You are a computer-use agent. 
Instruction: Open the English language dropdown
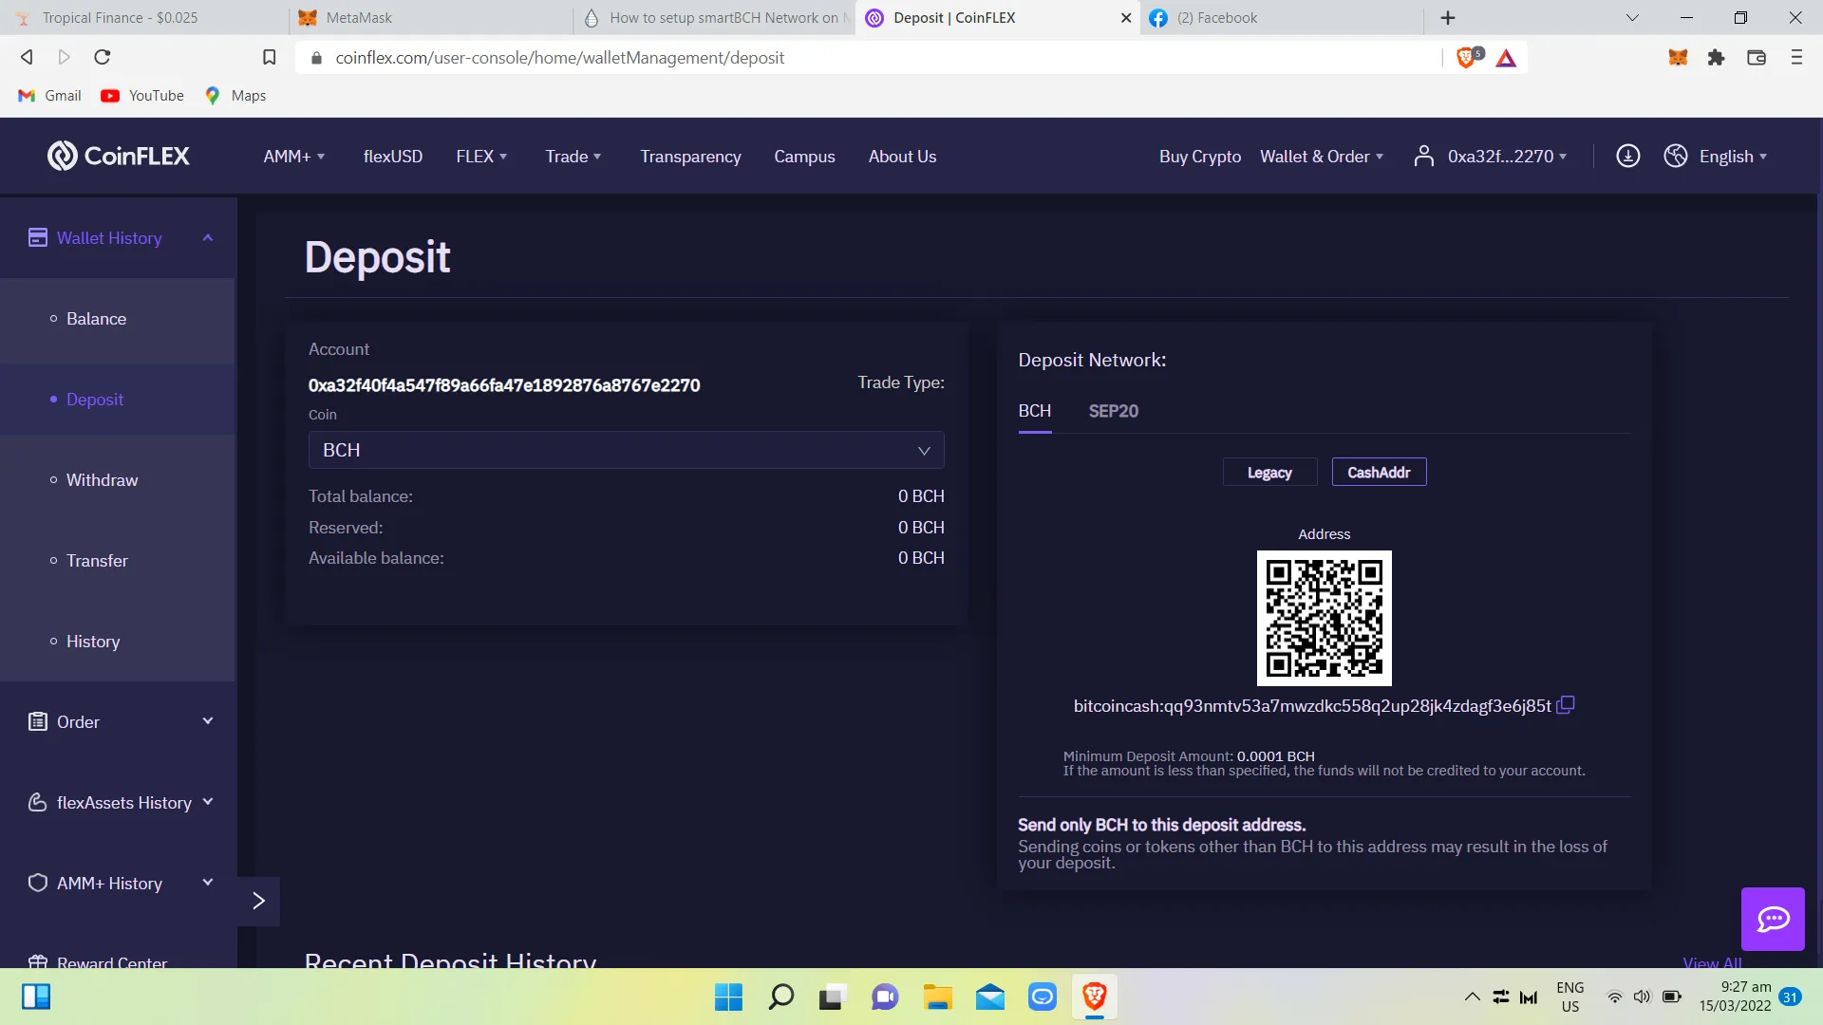click(x=1733, y=157)
